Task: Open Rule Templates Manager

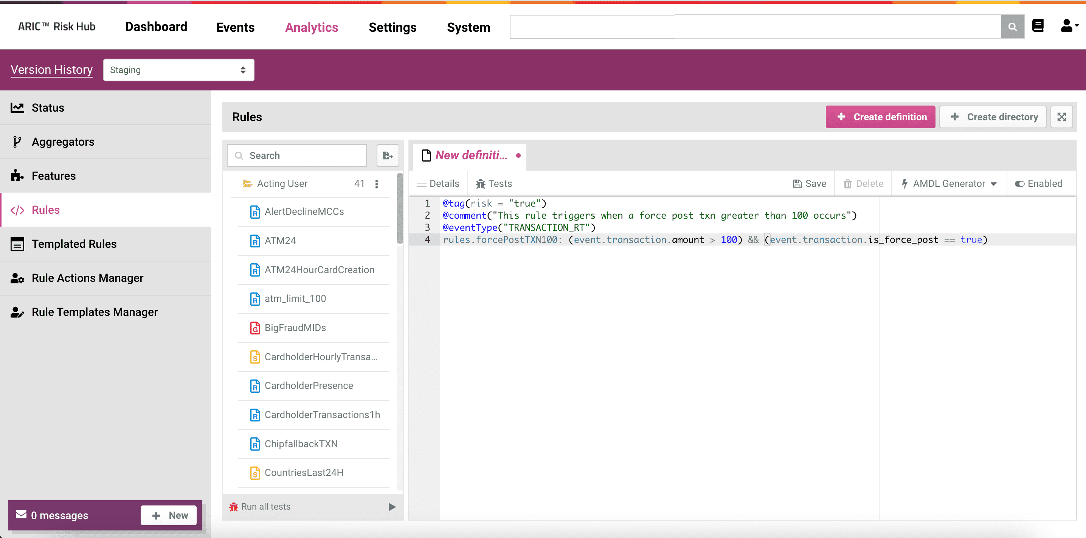Action: (105, 312)
